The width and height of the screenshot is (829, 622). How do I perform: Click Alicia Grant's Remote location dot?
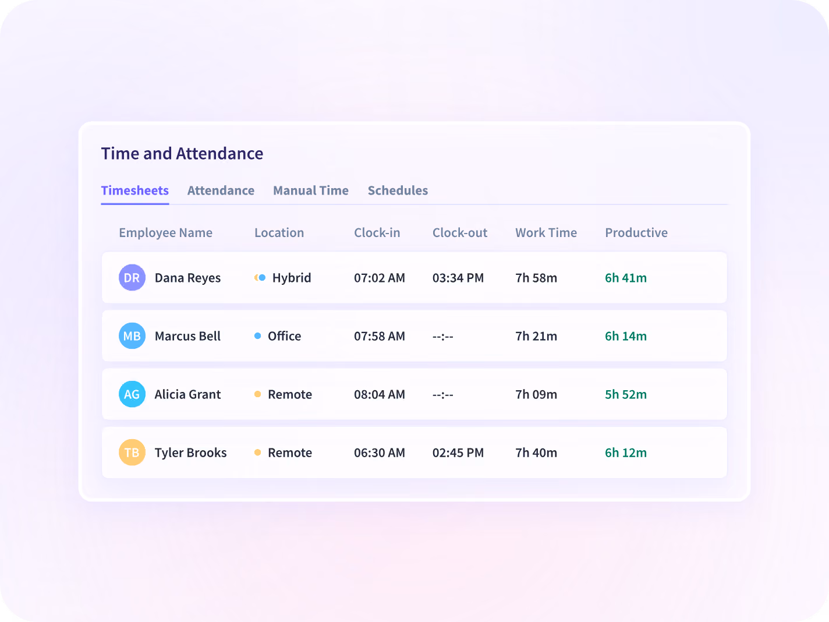257,394
